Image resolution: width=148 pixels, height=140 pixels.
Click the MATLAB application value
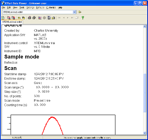(40, 35)
